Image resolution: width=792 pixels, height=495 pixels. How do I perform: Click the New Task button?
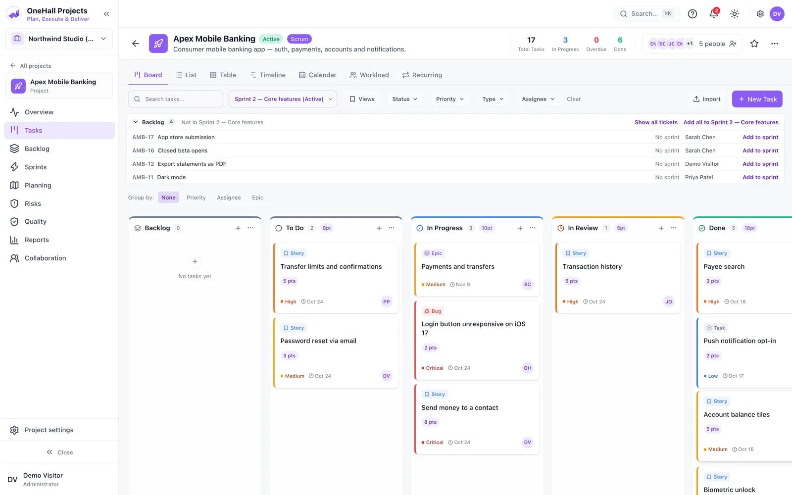coord(757,99)
